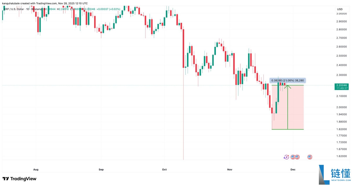Viewport: 352px width, 185px height.
Task: Click the red dot on the AI event icon
Action: [288, 155]
